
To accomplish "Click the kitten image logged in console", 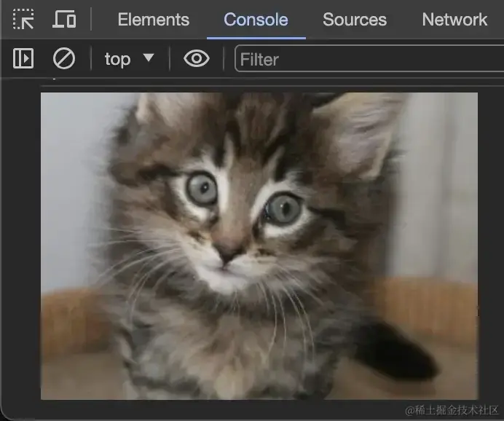I will (259, 246).
